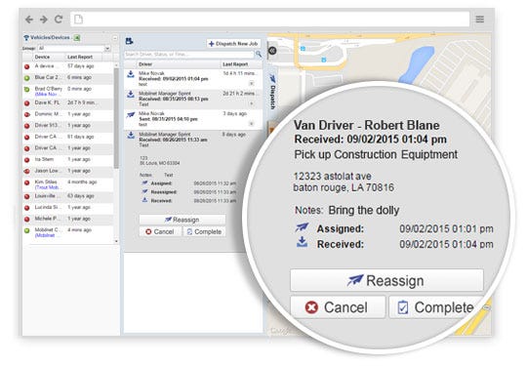Viewport: 527px width, 366px height.
Task: Click the device list scrollbar up arrow
Action: coord(116,65)
